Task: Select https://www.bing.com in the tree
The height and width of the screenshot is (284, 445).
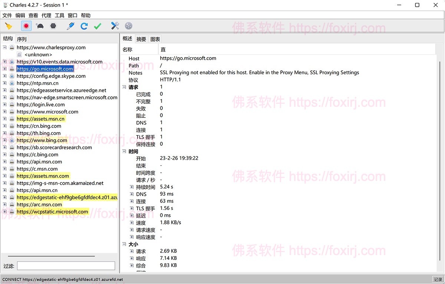Action: (42, 141)
